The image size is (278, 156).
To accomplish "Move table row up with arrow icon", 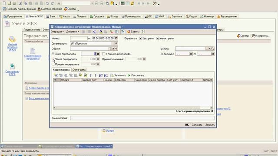I will (91, 75).
